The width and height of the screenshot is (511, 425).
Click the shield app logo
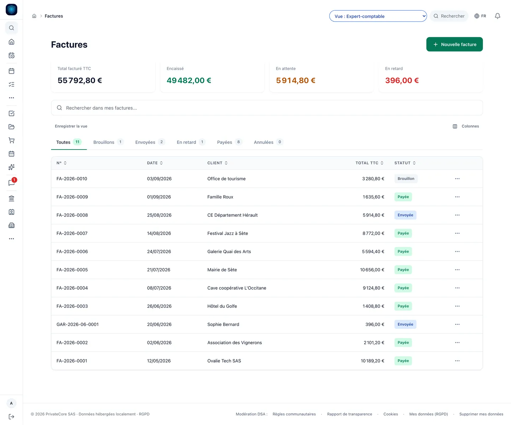click(11, 10)
